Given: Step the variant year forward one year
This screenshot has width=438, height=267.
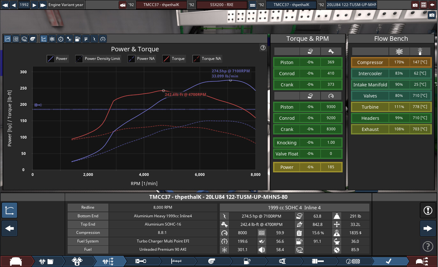Looking at the screenshot, I should [x=34, y=5].
